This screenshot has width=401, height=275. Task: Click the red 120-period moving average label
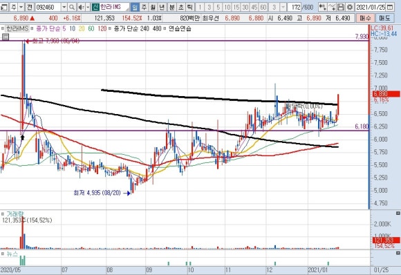click(102, 28)
